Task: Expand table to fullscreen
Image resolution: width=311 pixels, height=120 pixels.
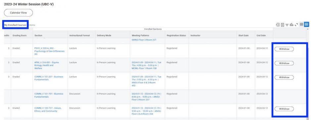Action: (x=296, y=25)
